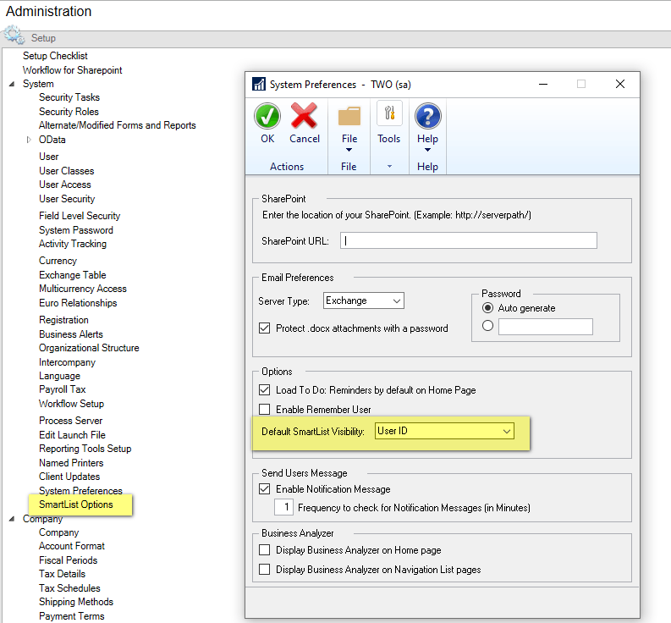Image resolution: width=671 pixels, height=623 pixels.
Task: Open Payroll Tax
Action: point(63,389)
